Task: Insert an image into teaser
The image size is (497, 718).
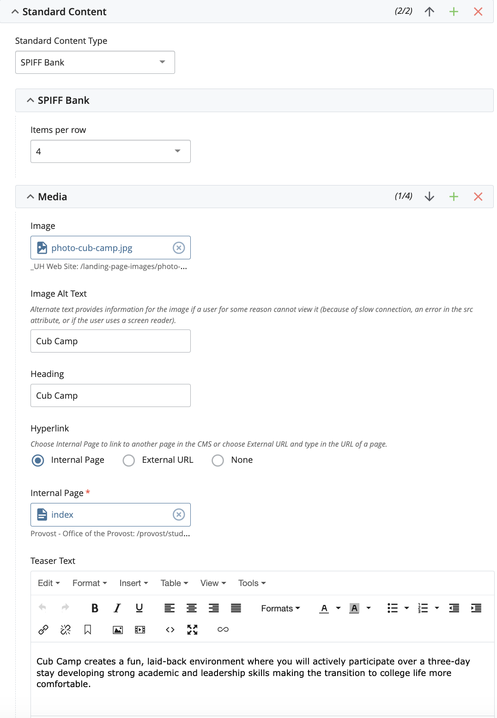Action: 118,629
